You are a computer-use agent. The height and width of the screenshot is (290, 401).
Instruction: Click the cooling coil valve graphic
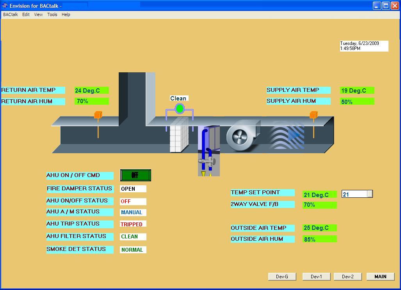(209, 151)
